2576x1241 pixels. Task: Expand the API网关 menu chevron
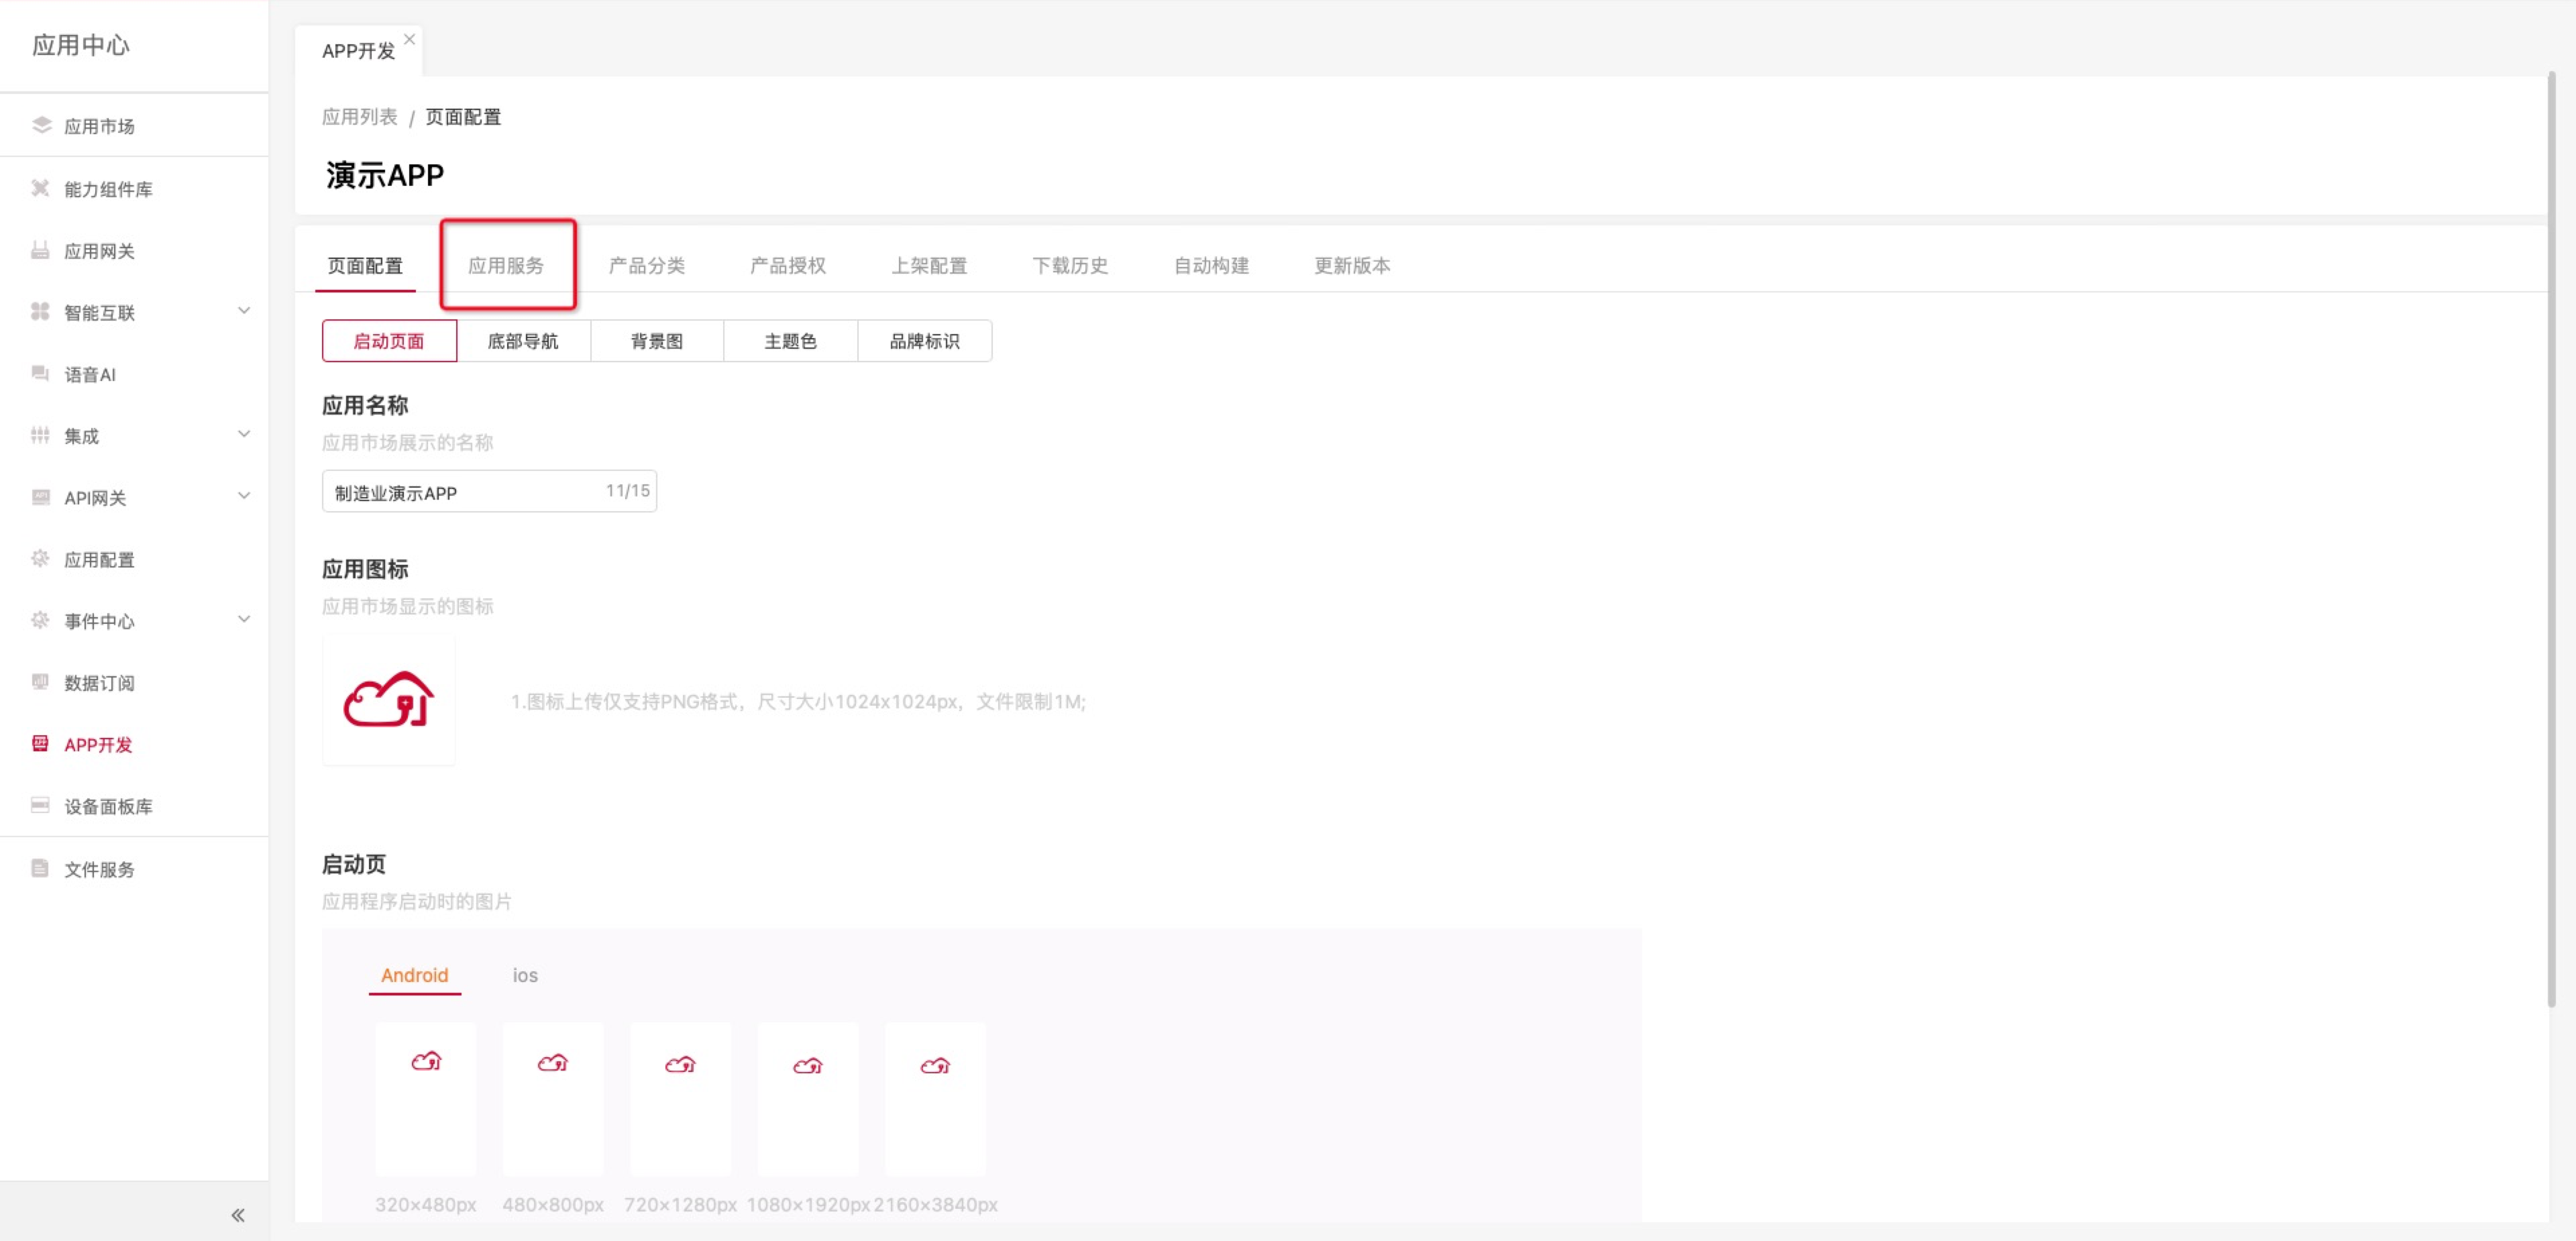tap(244, 496)
